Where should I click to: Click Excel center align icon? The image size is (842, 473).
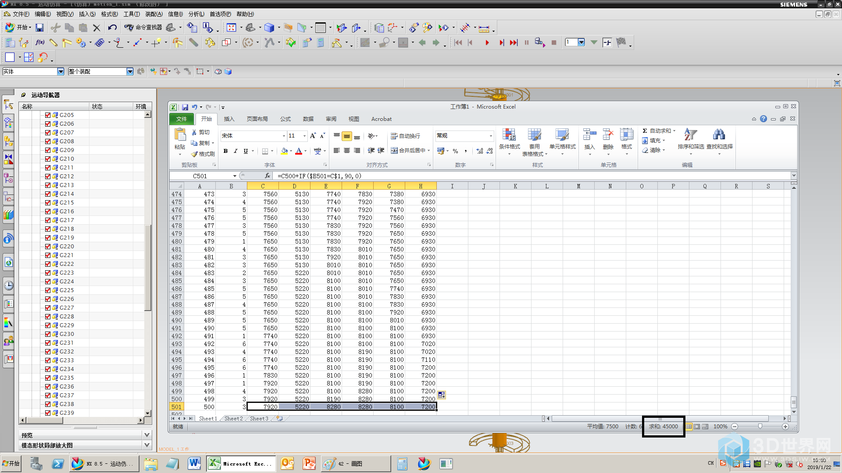pos(346,151)
